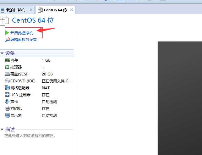Click the 存在 value for USB 控制器
The width and height of the screenshot is (202, 155).
[46, 95]
